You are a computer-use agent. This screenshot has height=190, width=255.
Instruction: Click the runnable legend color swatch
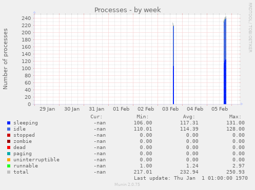[9, 166]
